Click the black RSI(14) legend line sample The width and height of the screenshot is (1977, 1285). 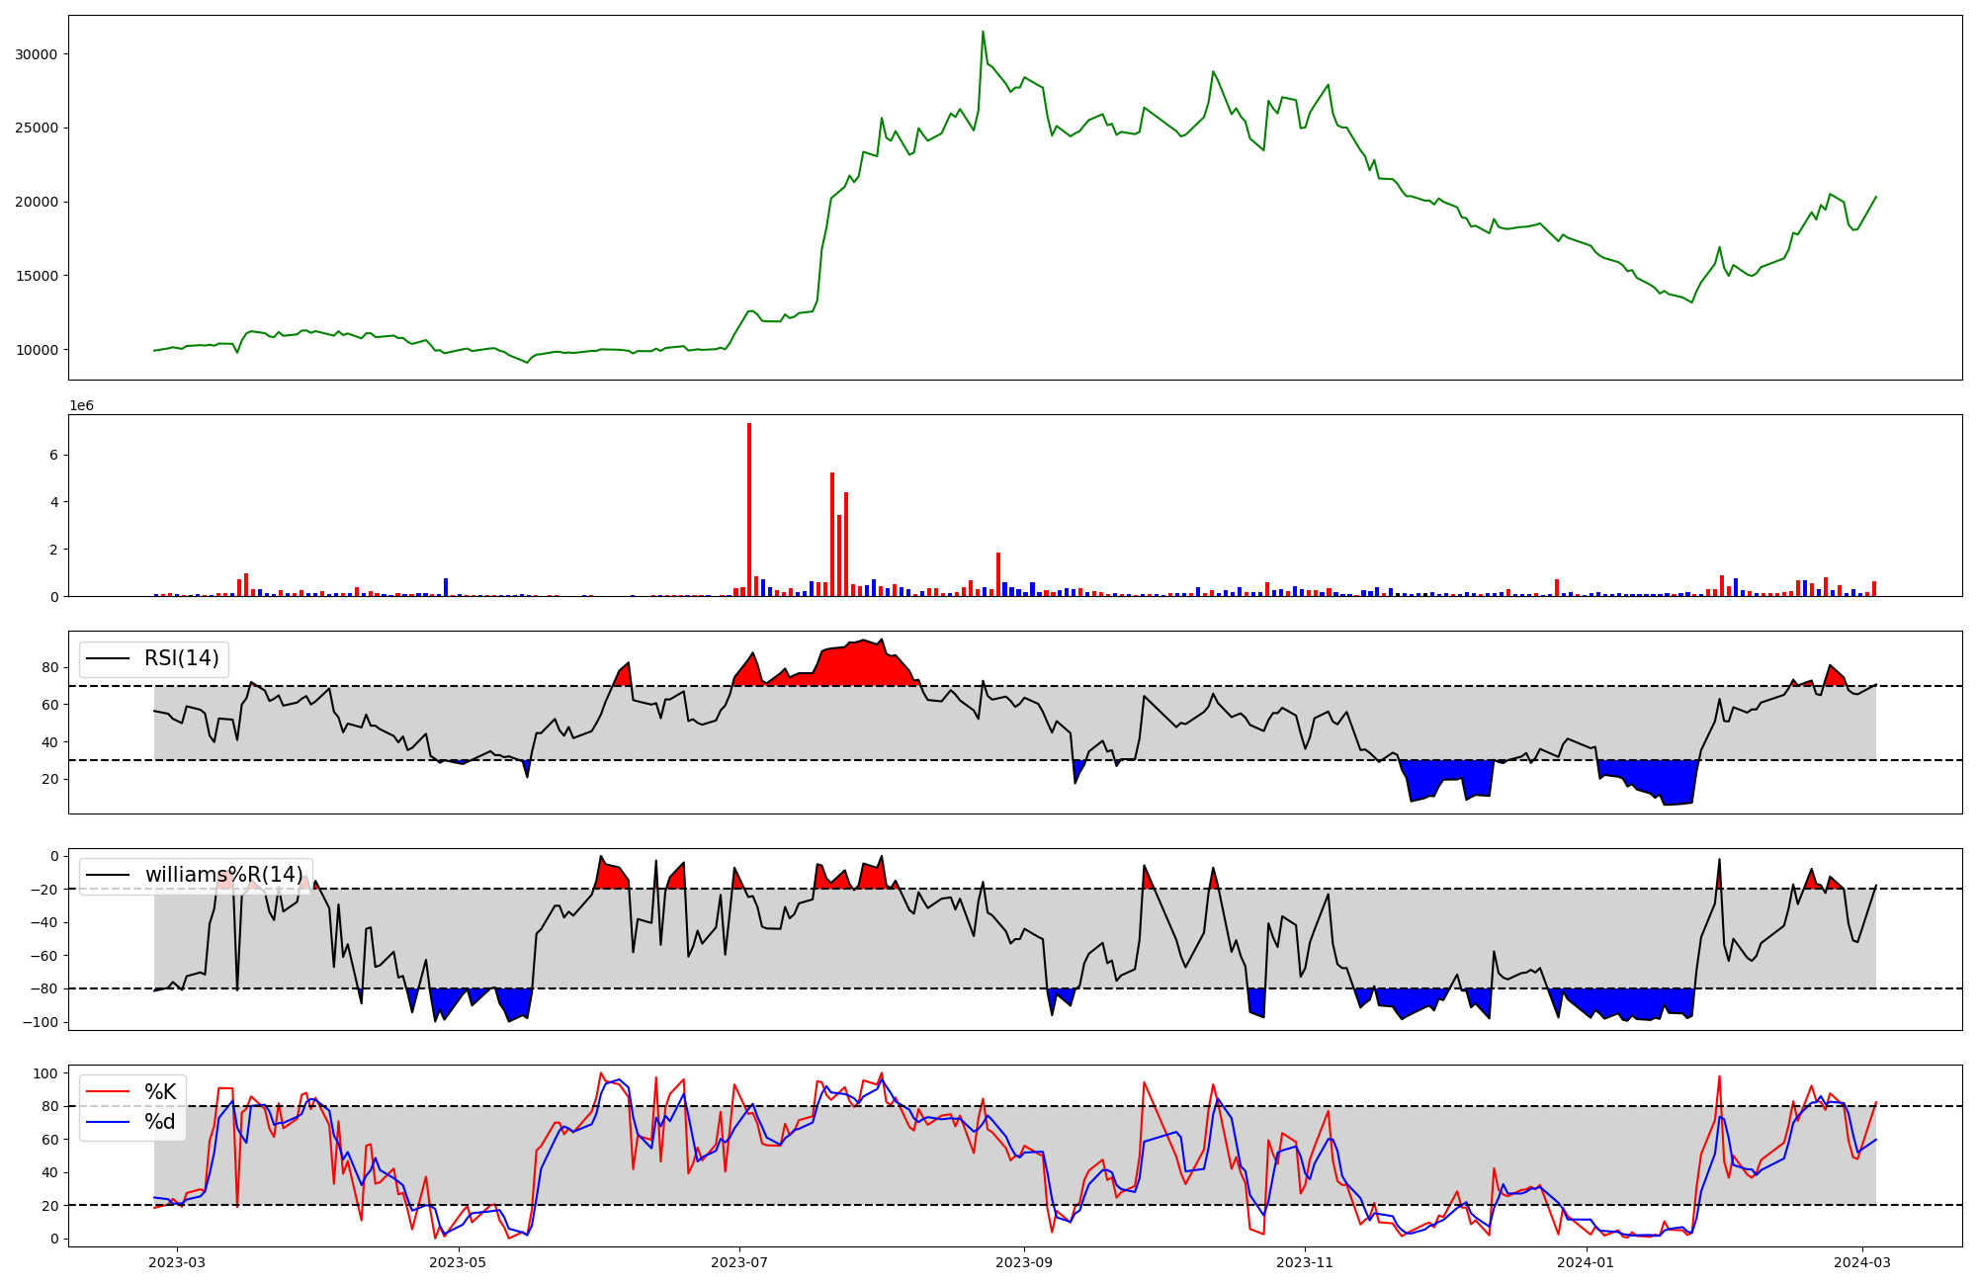coord(108,658)
